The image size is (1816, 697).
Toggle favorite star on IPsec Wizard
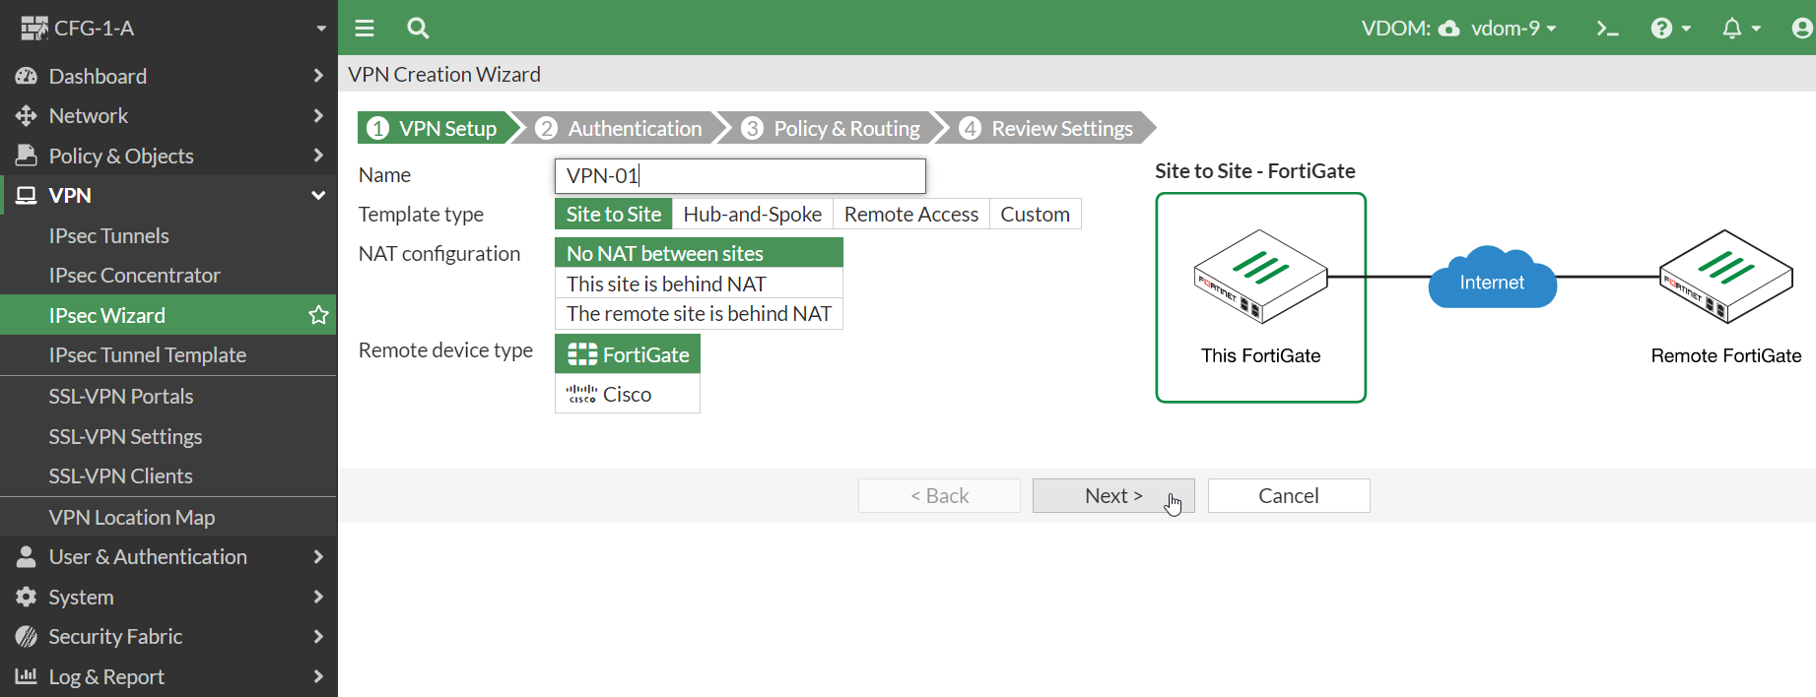point(318,315)
